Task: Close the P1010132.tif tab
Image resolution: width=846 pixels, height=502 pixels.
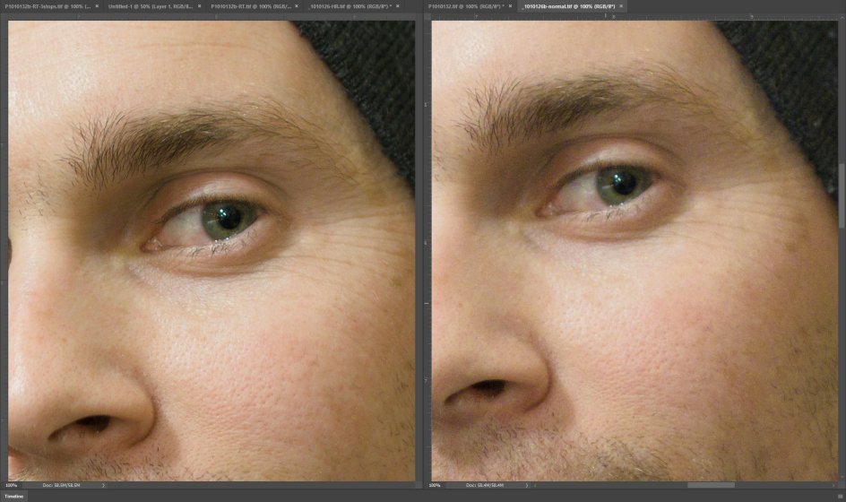Action: [x=511, y=6]
